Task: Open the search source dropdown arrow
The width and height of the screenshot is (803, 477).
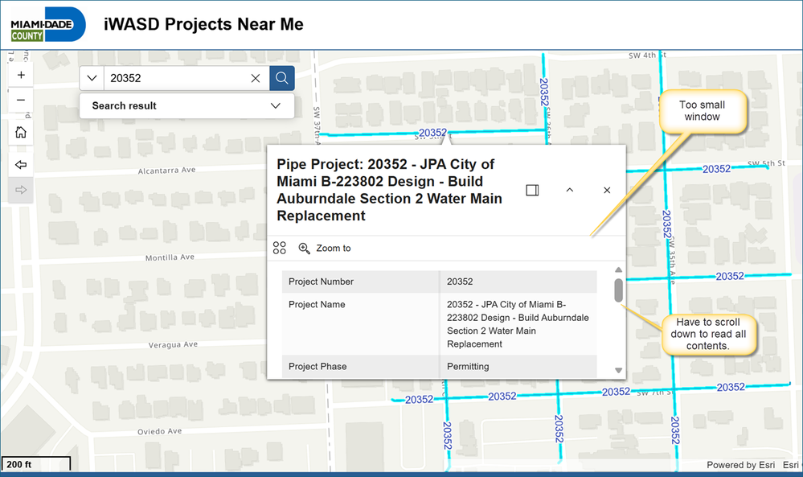Action: point(92,78)
